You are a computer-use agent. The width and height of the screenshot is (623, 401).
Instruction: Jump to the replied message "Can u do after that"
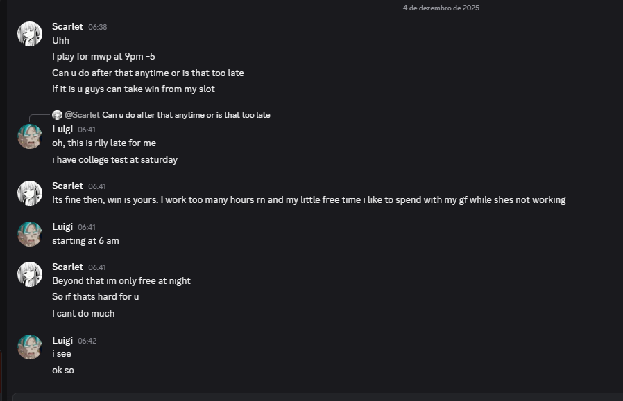tap(186, 115)
